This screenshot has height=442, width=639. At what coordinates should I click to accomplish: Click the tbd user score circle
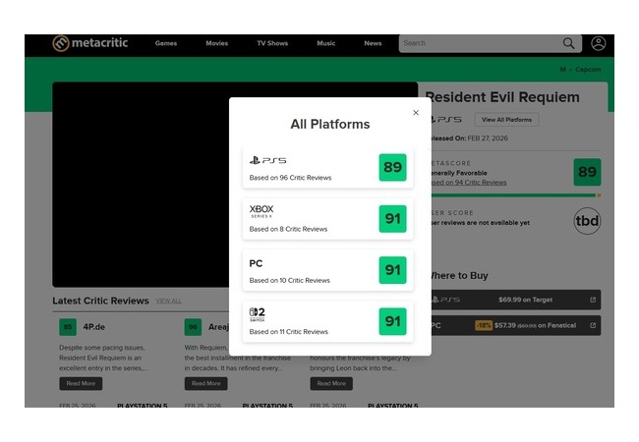(x=587, y=221)
